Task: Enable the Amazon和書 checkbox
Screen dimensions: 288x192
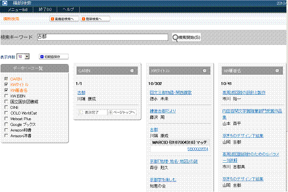Action: [6, 130]
